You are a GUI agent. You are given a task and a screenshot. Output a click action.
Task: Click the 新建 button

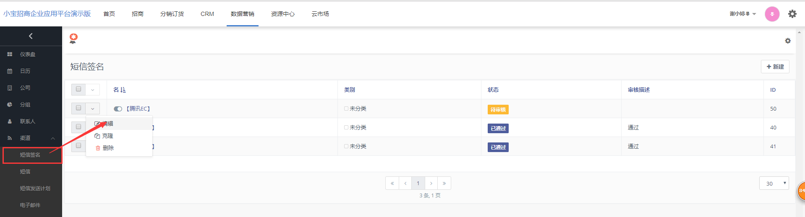click(775, 67)
